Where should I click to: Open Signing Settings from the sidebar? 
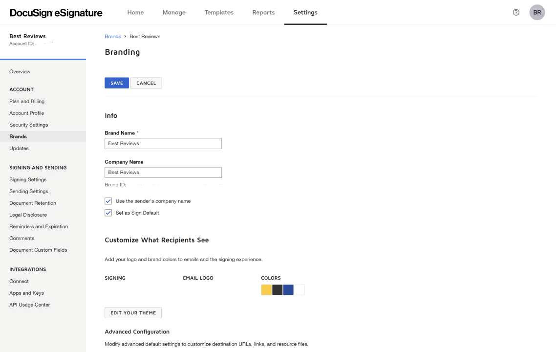29,179
